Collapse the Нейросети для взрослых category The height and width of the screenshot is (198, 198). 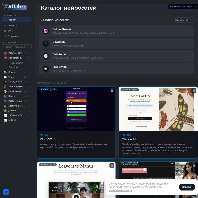[x=29, y=58]
